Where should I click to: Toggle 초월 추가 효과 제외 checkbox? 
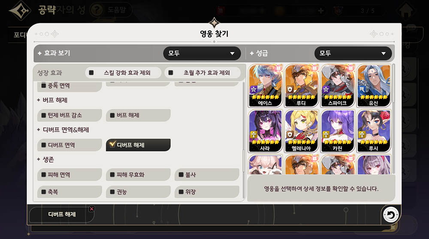[x=202, y=73]
